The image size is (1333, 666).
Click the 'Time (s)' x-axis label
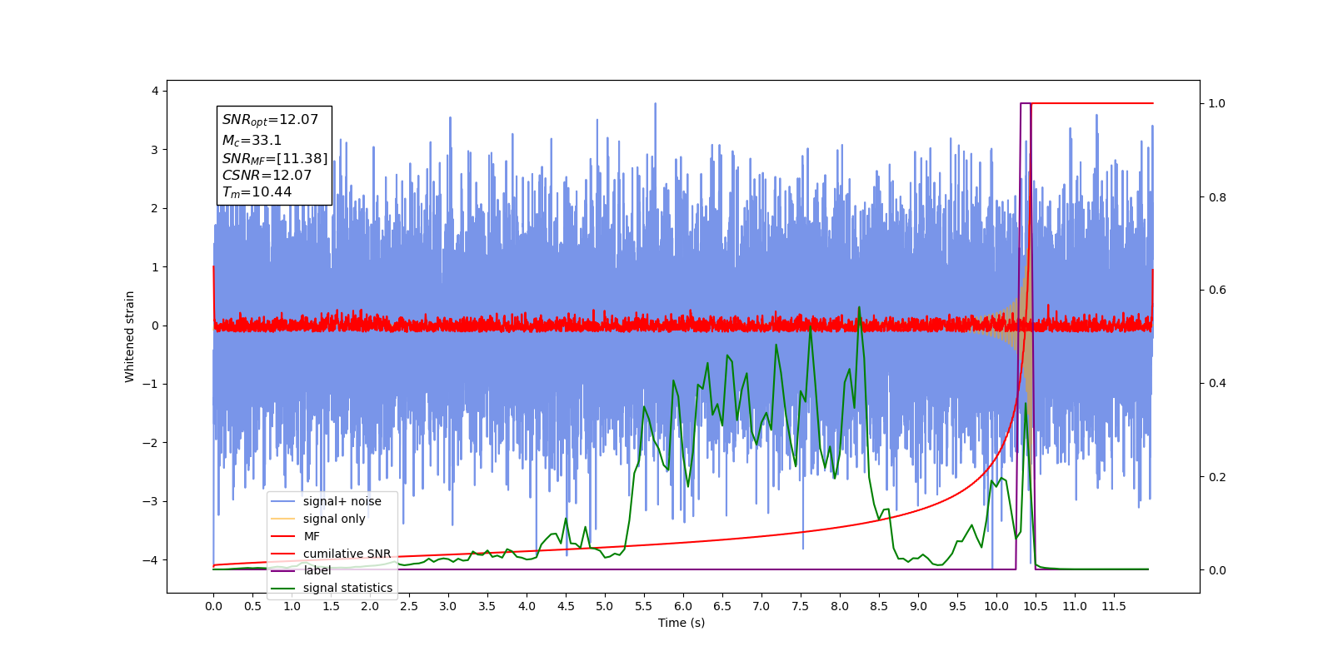(681, 623)
